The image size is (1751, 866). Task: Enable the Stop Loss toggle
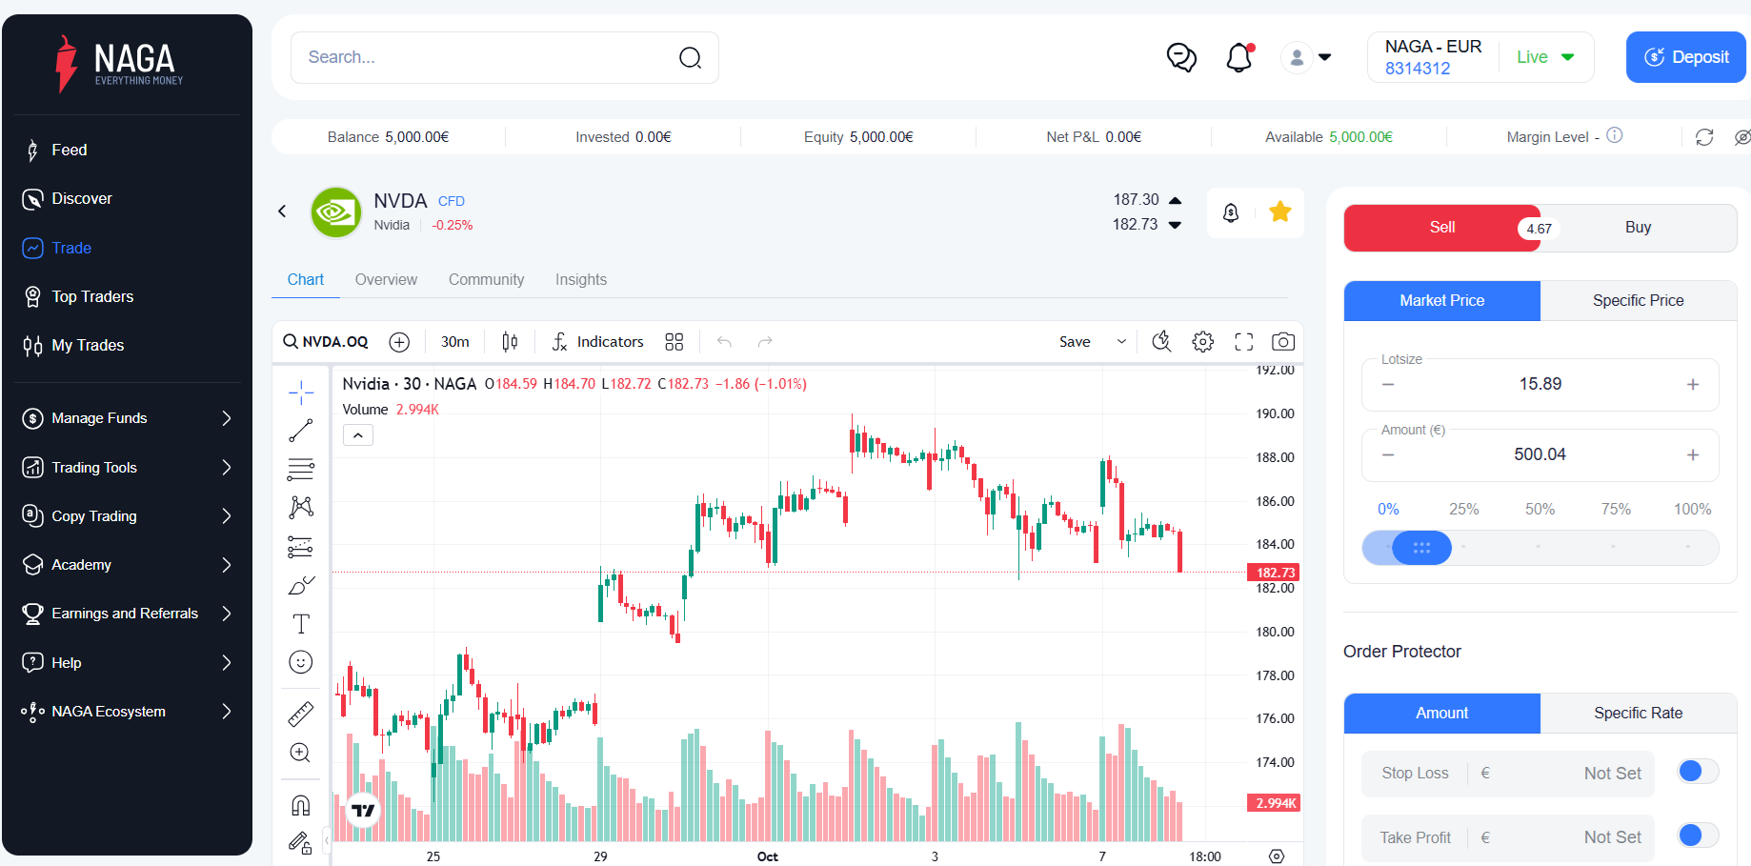pyautogui.click(x=1698, y=772)
